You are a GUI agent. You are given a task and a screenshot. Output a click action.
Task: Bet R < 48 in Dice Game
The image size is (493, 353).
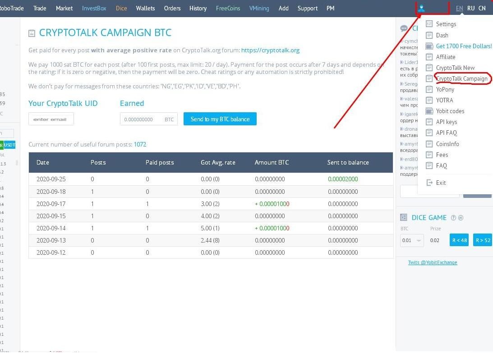click(459, 240)
